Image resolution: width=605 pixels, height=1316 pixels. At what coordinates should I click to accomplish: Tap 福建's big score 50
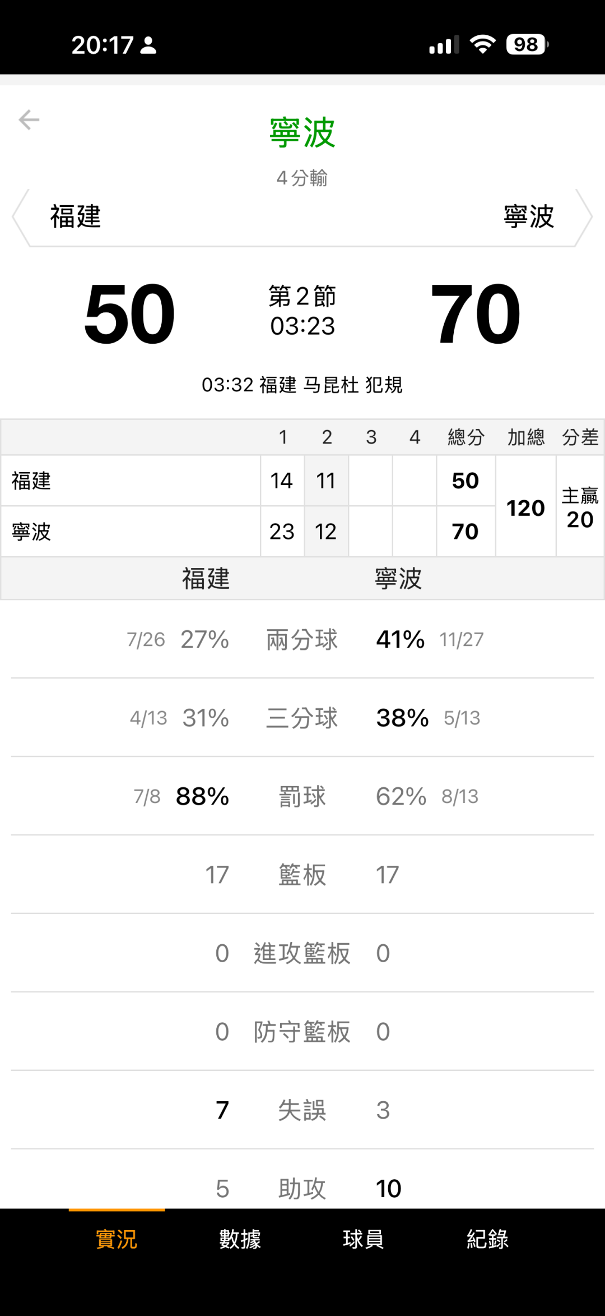129,314
